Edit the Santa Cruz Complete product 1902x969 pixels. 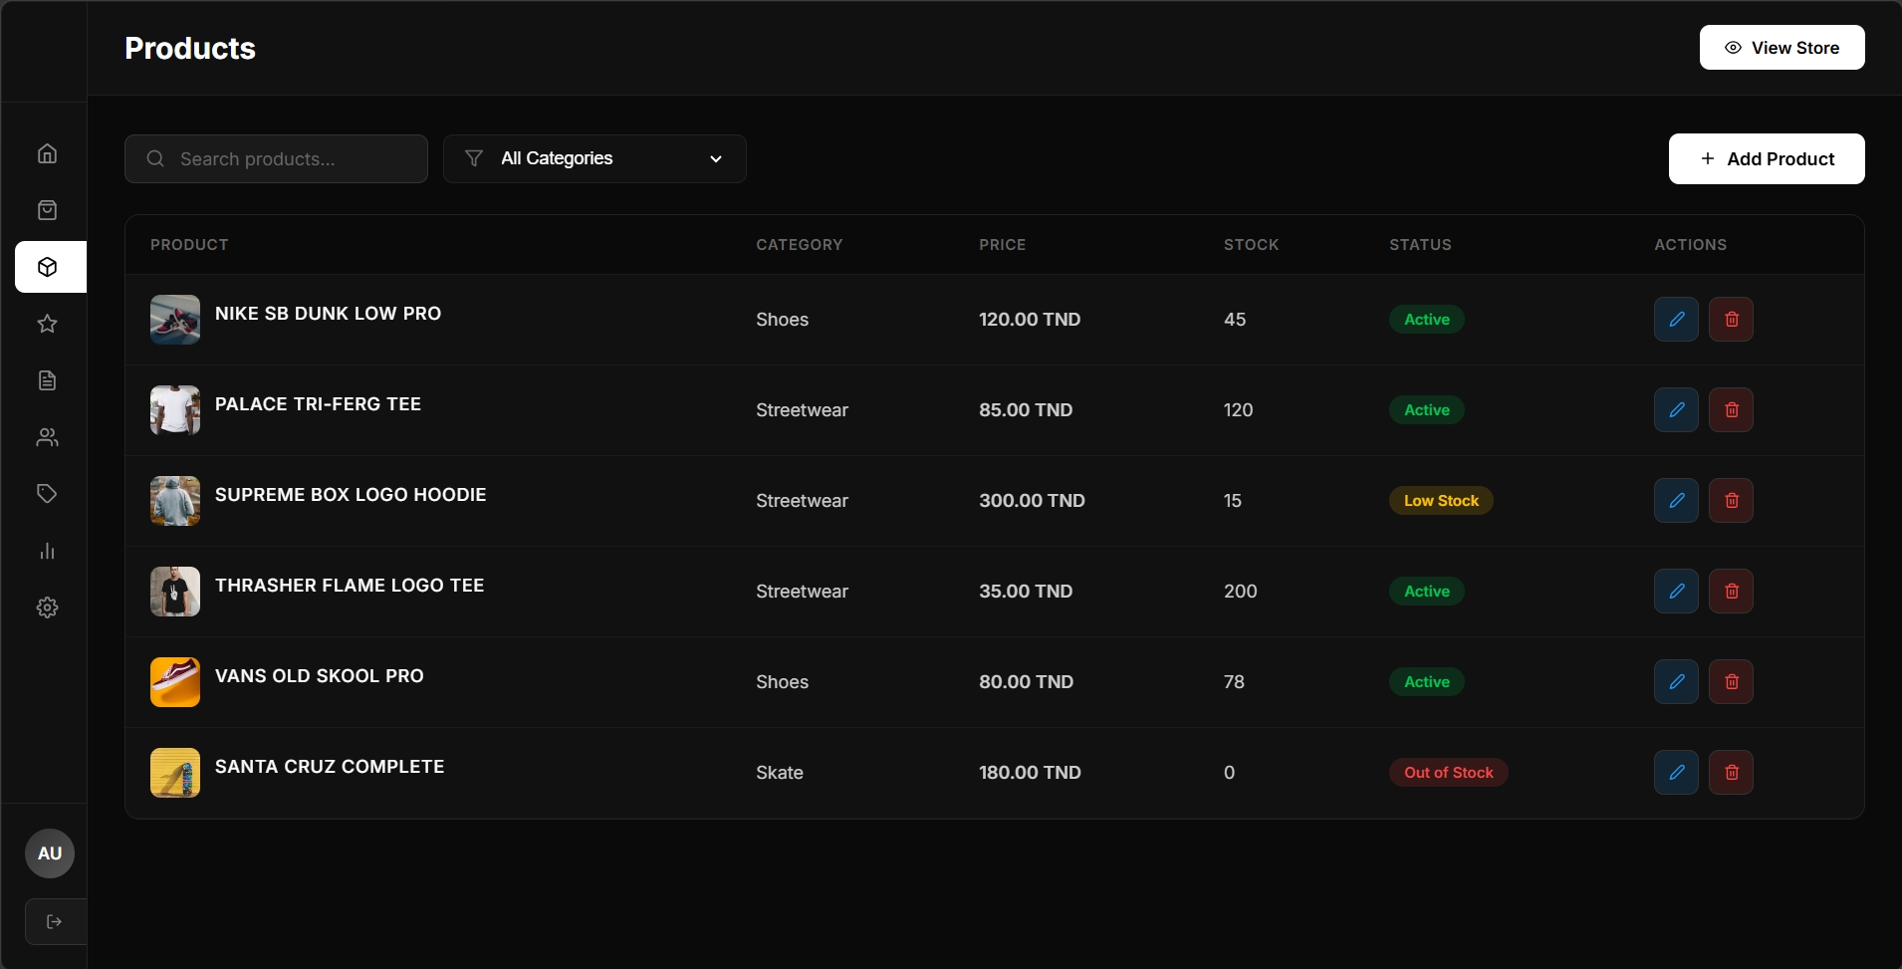click(1676, 773)
